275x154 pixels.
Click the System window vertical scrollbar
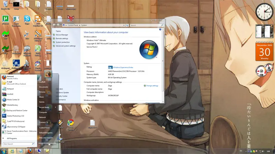point(163,65)
